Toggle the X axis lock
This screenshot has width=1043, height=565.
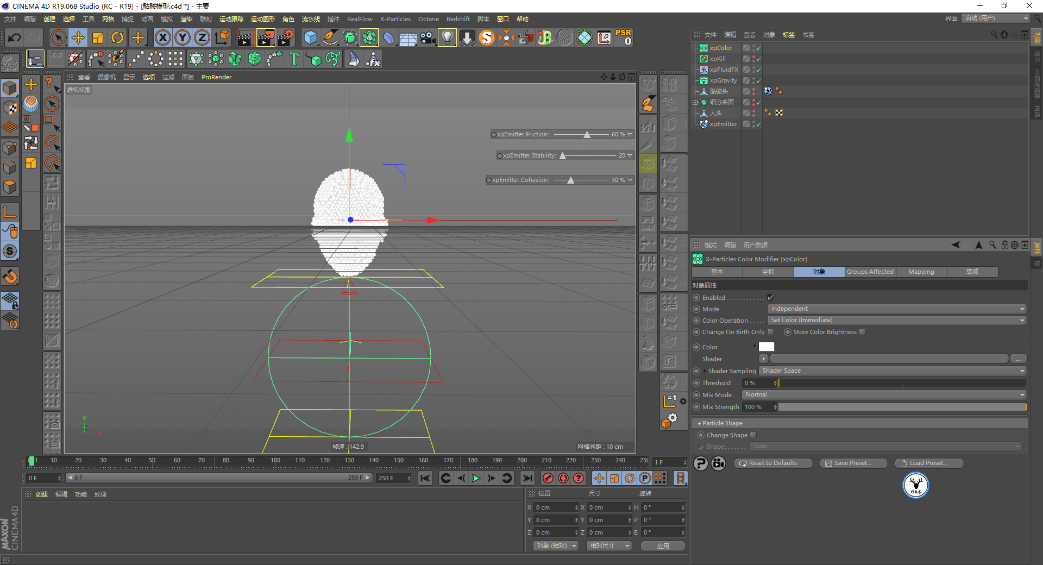click(x=162, y=37)
